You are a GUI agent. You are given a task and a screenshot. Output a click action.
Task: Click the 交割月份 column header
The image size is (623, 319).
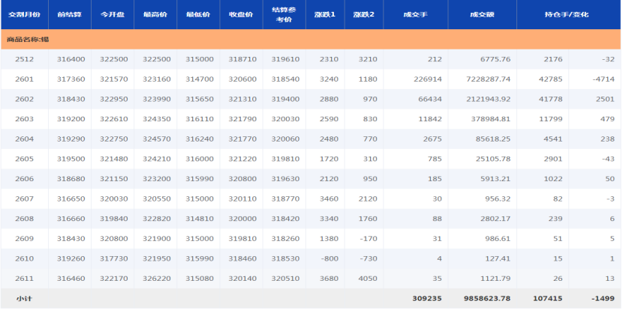tap(24, 14)
